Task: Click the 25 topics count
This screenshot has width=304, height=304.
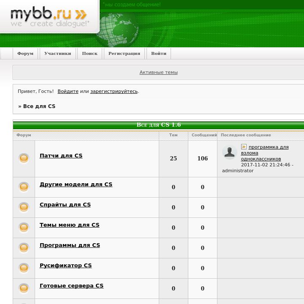Action: tap(174, 158)
